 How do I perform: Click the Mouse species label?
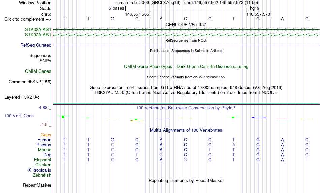[x=44, y=150]
